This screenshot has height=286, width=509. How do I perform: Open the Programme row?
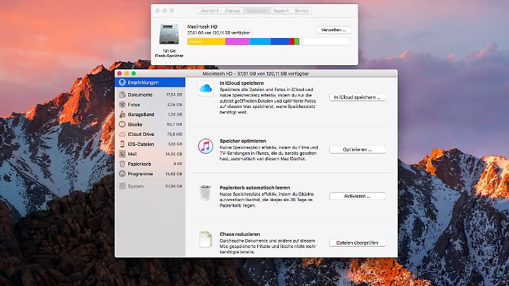tap(150, 174)
